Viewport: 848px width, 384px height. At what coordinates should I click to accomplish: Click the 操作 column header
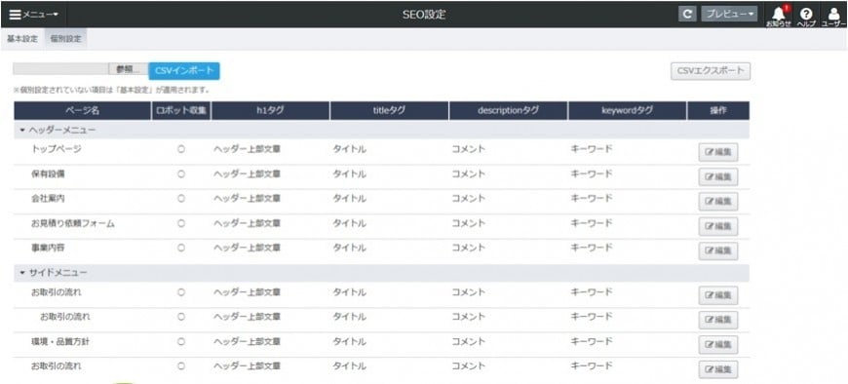(718, 110)
